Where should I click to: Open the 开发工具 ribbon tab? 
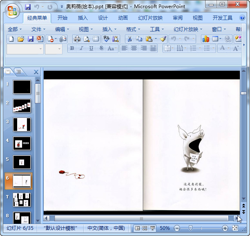click(222, 18)
